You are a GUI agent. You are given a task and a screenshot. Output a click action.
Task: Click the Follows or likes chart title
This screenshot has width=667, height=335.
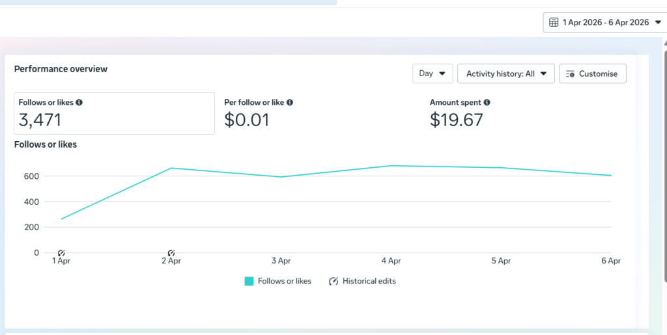click(46, 144)
